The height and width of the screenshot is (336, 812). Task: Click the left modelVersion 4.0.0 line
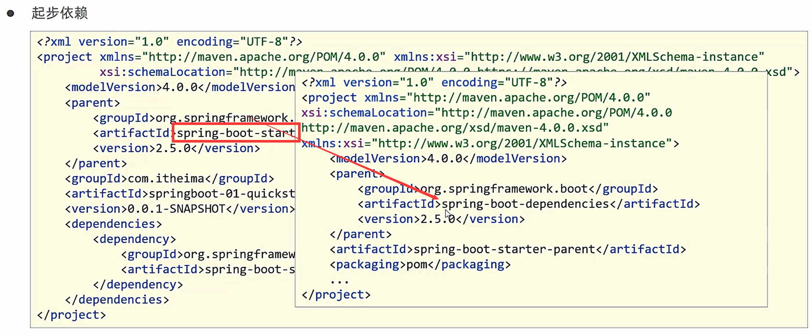click(180, 87)
